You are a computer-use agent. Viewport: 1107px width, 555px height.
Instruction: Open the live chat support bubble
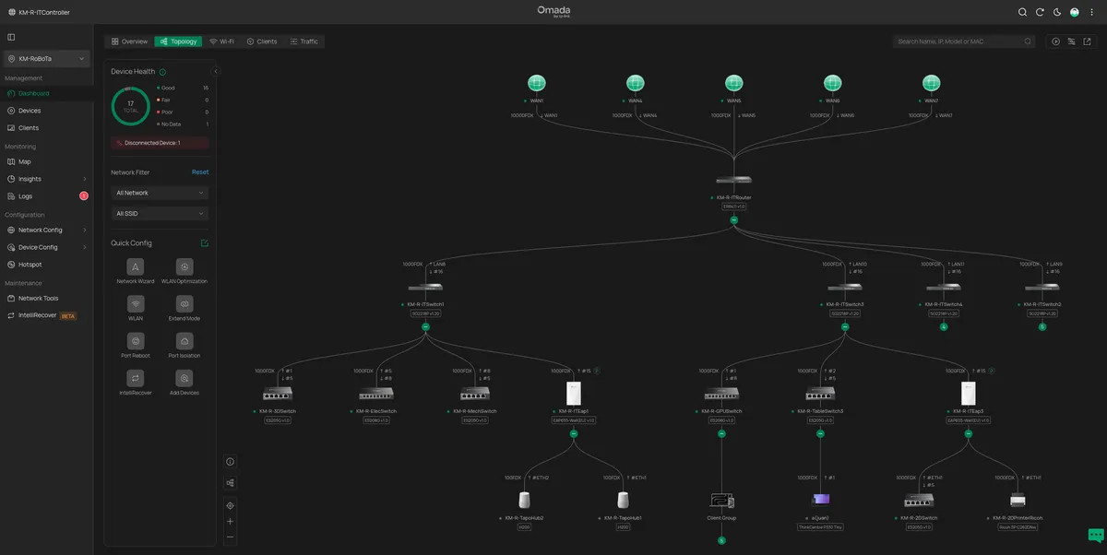(1096, 535)
